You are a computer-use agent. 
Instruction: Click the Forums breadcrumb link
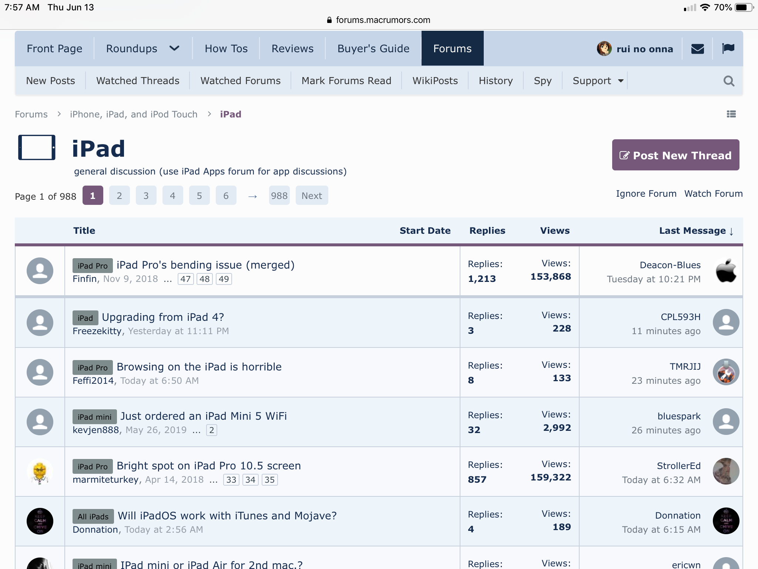click(x=31, y=114)
